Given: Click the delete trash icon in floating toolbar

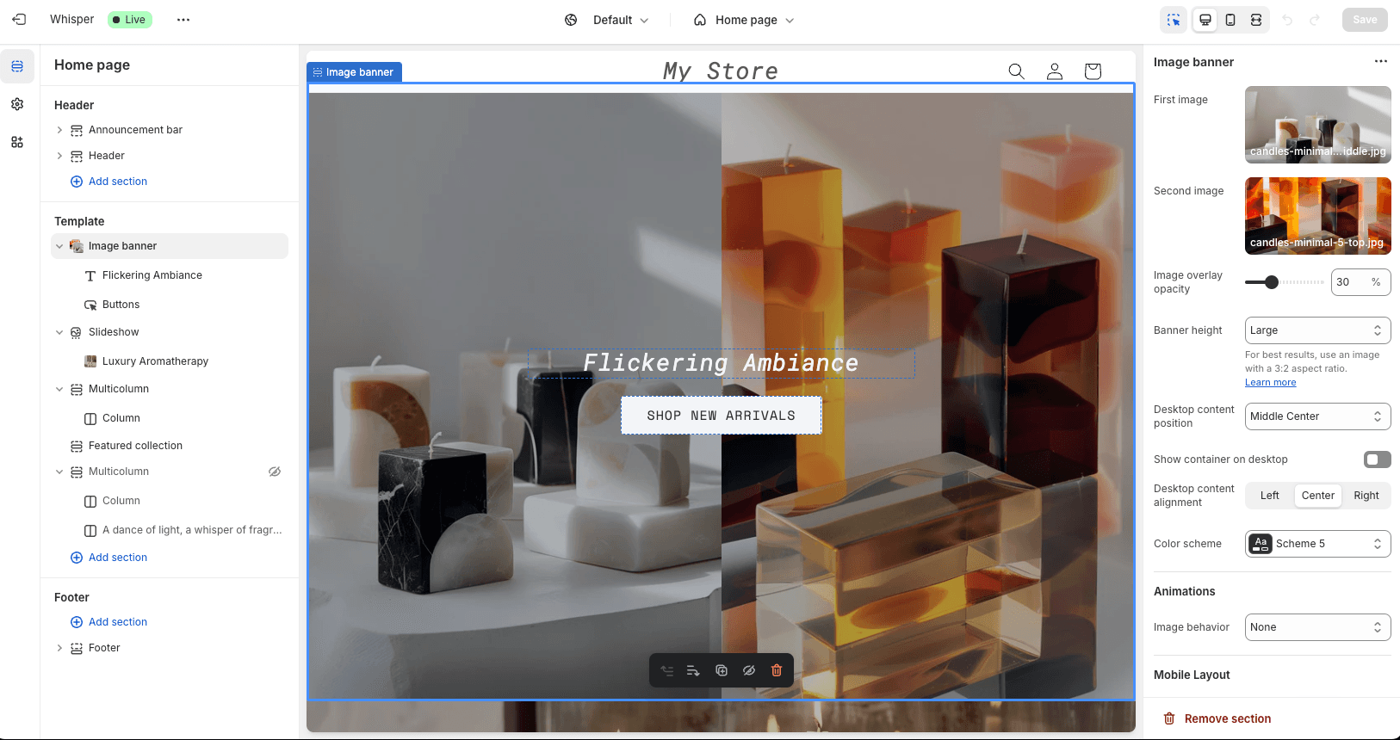Looking at the screenshot, I should (777, 670).
